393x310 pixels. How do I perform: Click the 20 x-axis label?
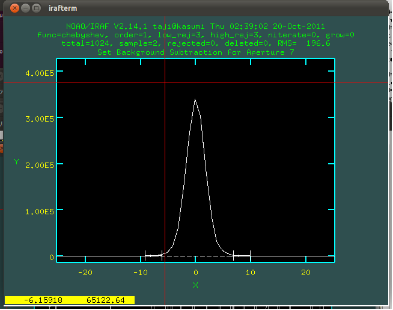click(306, 273)
